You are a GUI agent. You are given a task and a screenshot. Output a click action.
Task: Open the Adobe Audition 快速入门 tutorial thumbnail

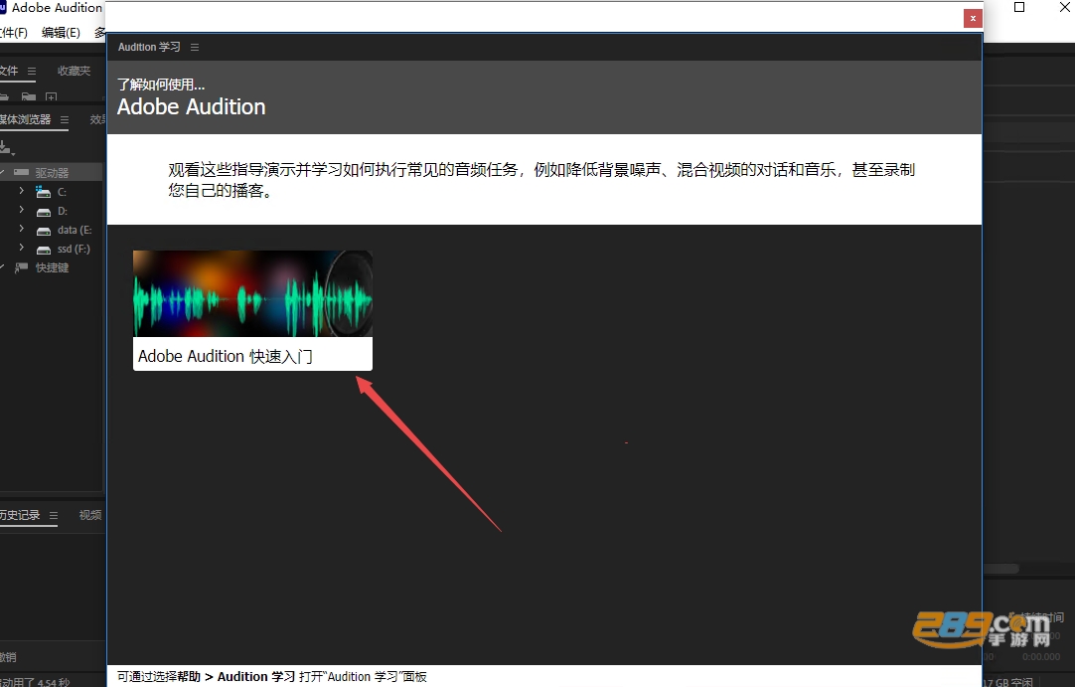tap(252, 293)
